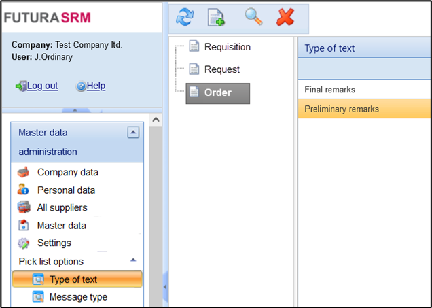This screenshot has width=432, height=308.
Task: Open the Help link
Action: (x=96, y=86)
